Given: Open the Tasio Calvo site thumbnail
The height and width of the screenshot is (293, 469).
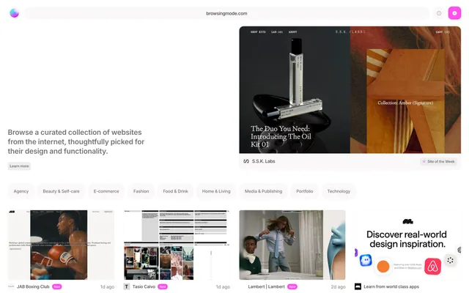Looking at the screenshot, I should click(x=177, y=245).
